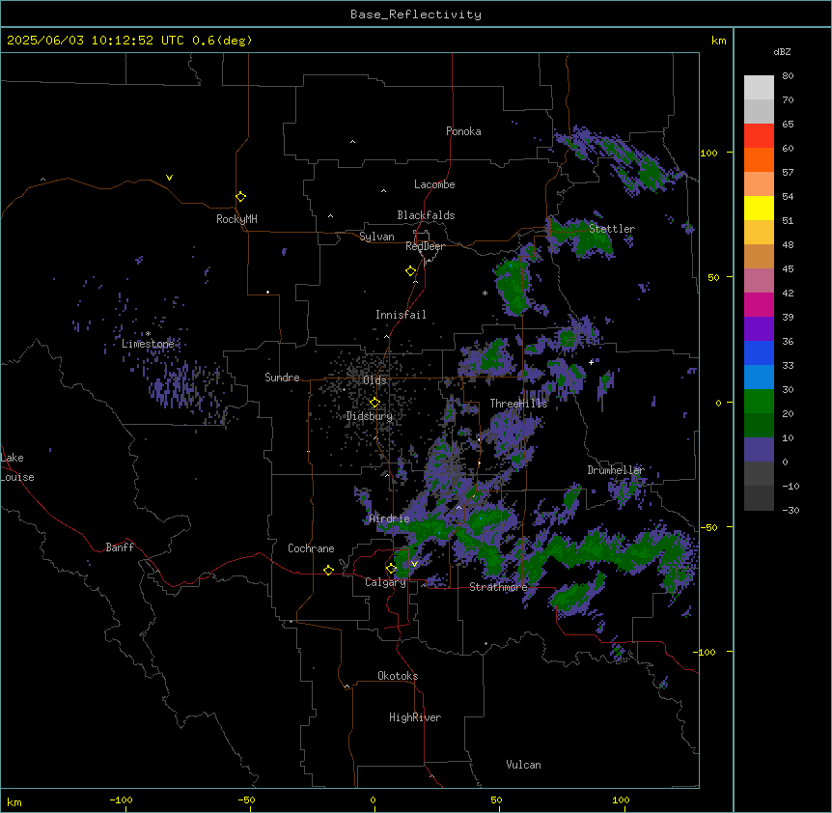Select the magenta 42–39 dBZ legend swatch
Screen dimensions: 832x813
click(x=759, y=304)
